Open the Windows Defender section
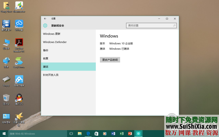The width and height of the screenshot is (219, 137). pyautogui.click(x=68, y=42)
